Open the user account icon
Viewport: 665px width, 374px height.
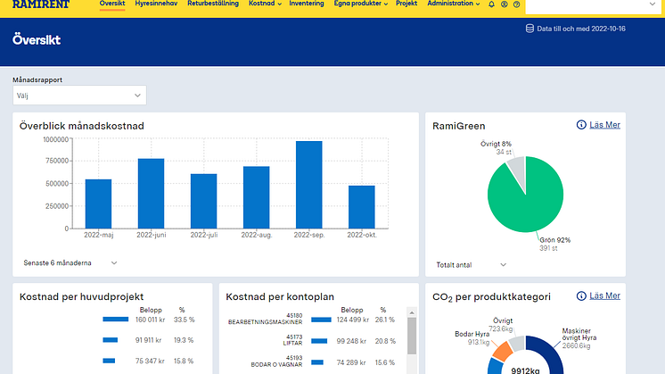click(505, 4)
